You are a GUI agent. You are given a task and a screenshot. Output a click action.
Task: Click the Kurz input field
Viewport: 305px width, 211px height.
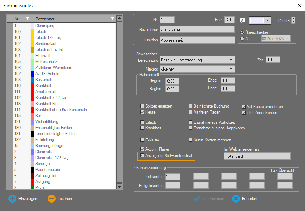pos(229,20)
